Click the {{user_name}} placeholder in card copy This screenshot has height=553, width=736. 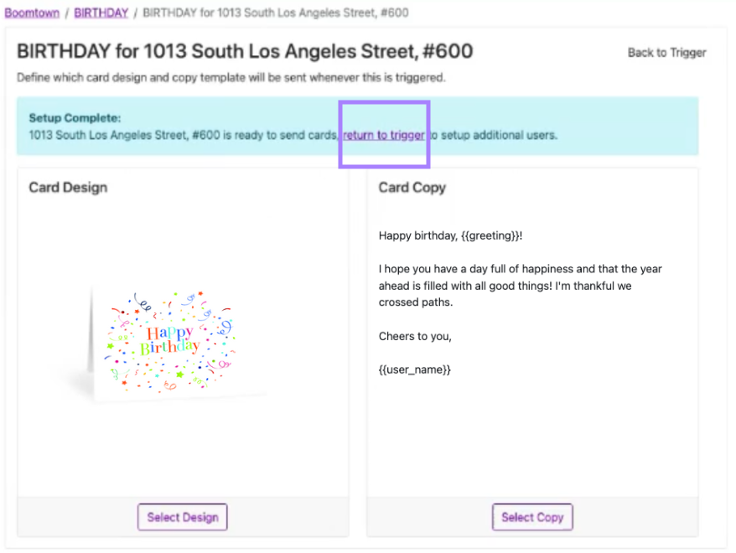(x=415, y=370)
